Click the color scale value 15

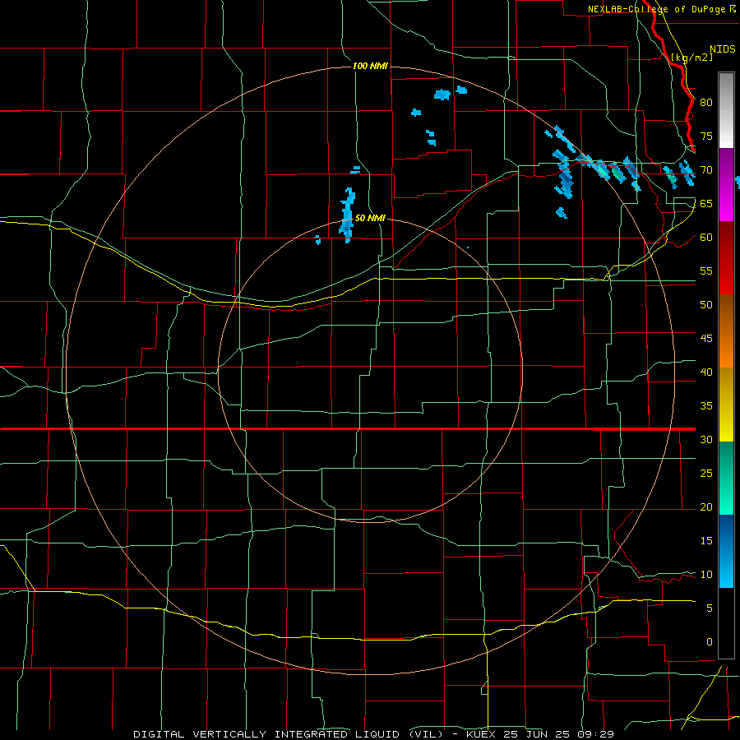coord(706,540)
